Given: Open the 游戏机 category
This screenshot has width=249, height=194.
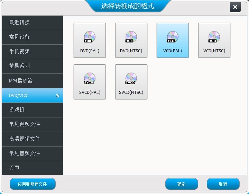Looking at the screenshot, I should coord(33,110).
